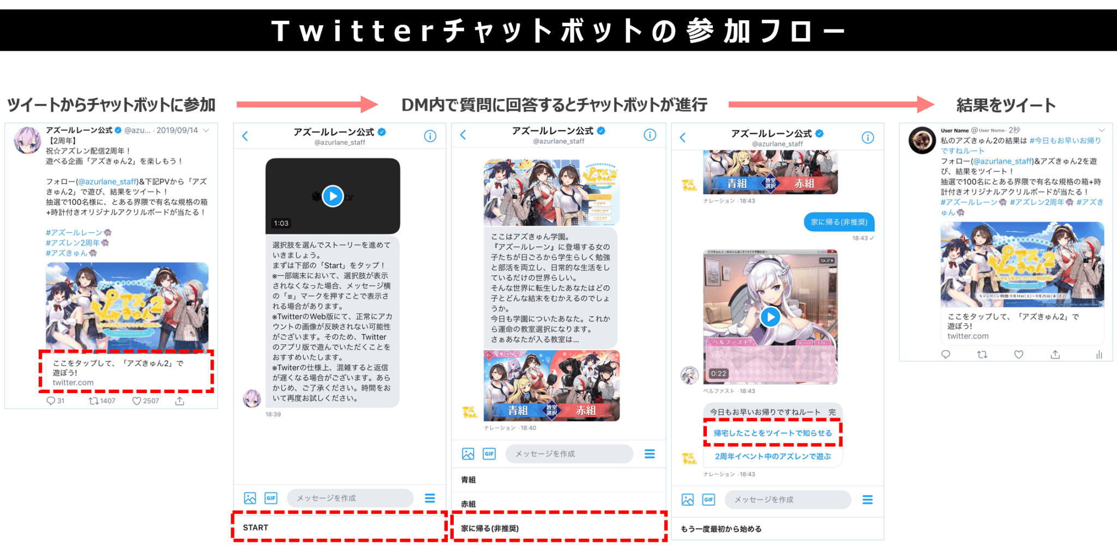Click reply icon showing 31 replies
The width and height of the screenshot is (1117, 555).
pyautogui.click(x=51, y=401)
